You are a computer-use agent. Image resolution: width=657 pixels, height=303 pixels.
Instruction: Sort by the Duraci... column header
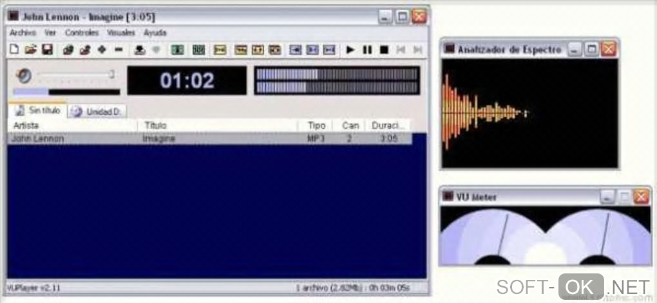point(388,125)
